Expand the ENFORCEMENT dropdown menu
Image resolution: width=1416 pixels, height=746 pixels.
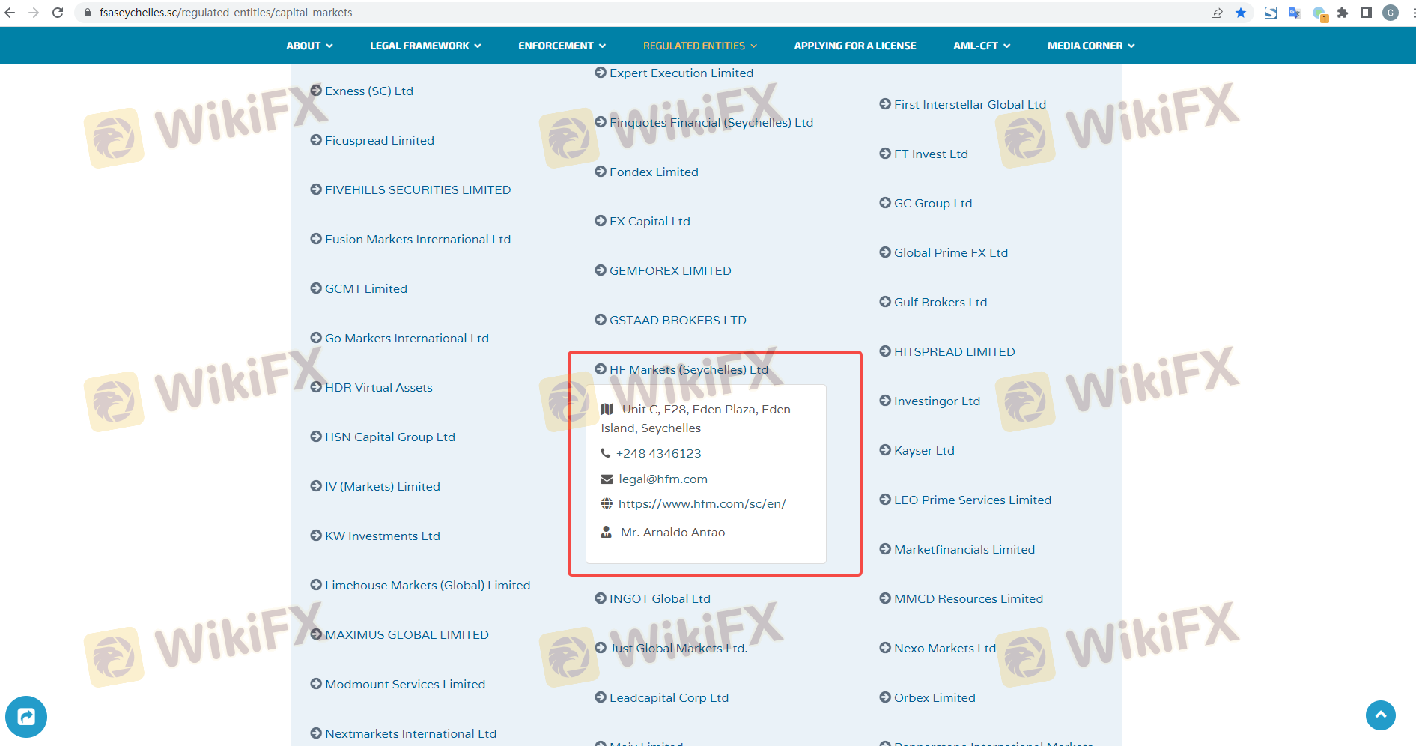point(562,46)
